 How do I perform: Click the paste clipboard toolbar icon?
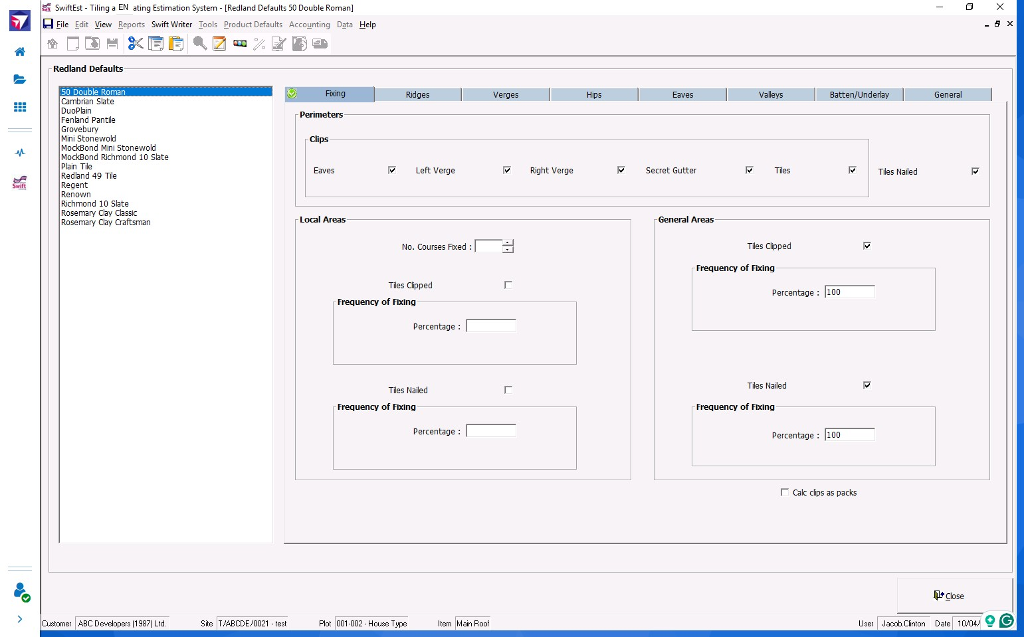click(176, 44)
